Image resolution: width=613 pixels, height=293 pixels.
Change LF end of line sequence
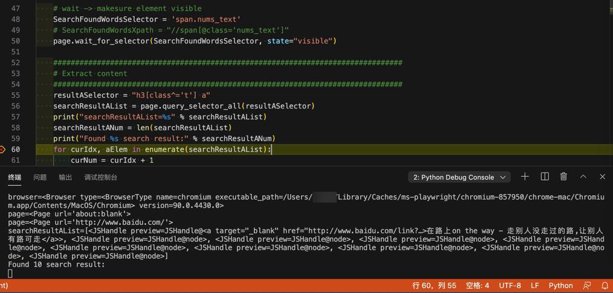pyautogui.click(x=535, y=286)
